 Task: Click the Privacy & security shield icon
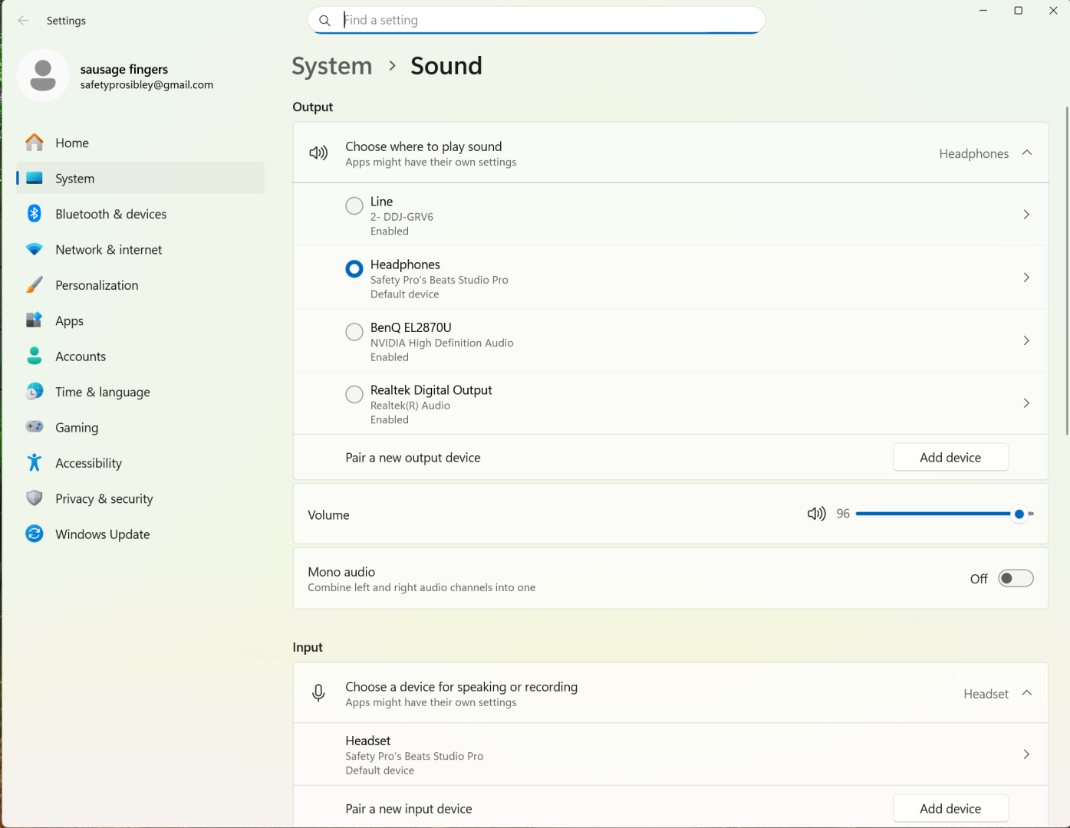pyautogui.click(x=35, y=499)
